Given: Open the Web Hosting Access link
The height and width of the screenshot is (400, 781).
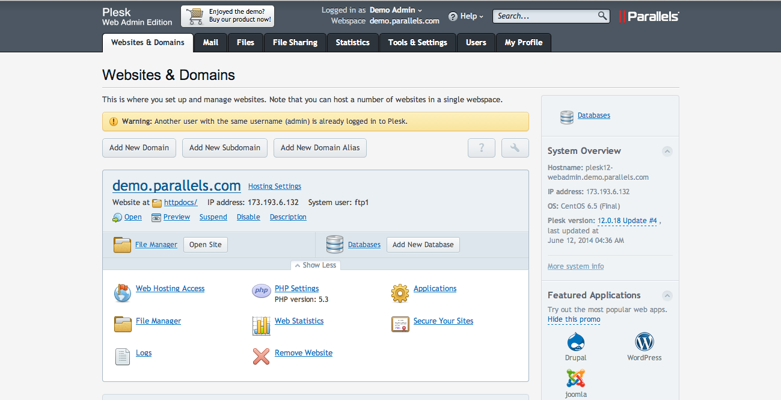Looking at the screenshot, I should click(170, 289).
